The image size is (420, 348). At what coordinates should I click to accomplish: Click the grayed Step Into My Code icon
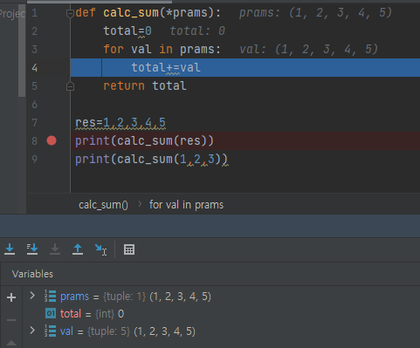coord(55,249)
